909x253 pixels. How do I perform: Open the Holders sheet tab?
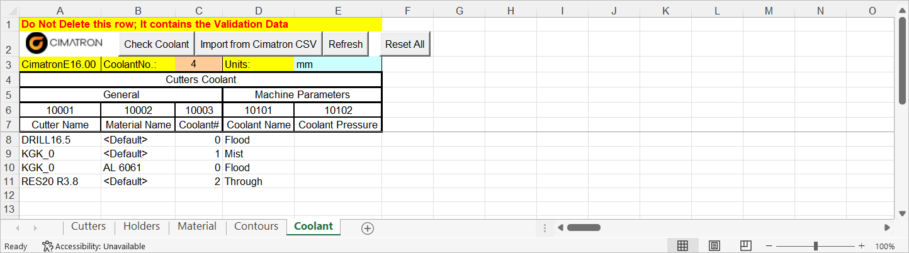(142, 227)
